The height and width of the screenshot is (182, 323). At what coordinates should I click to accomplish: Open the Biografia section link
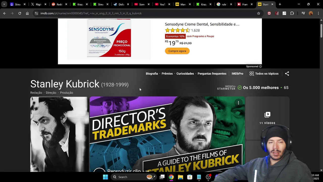(152, 74)
